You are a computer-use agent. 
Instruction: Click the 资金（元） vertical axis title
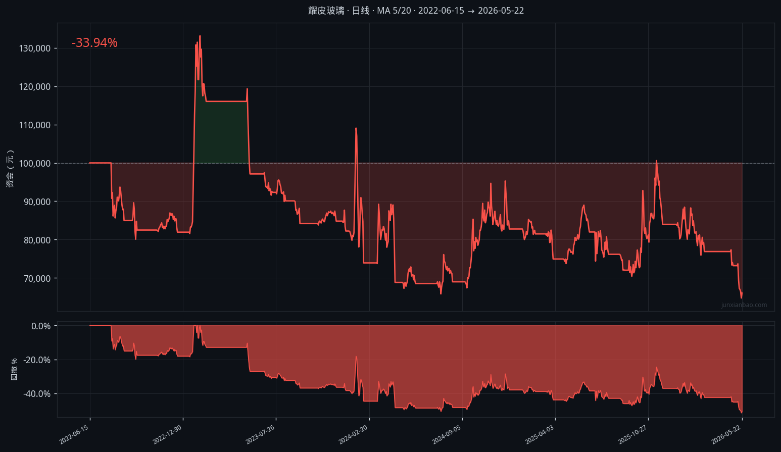[x=10, y=169]
